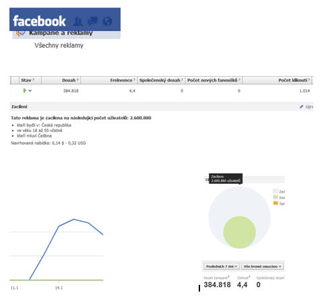Open Posledních 7 dní dropdown

(x=222, y=267)
